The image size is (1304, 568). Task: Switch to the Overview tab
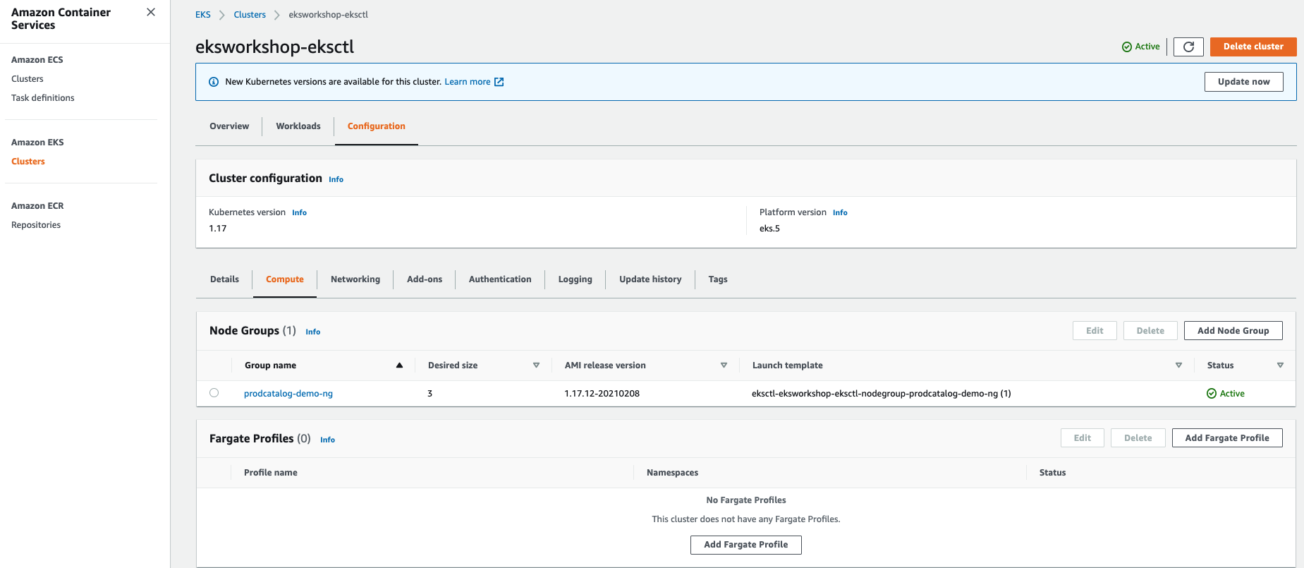(x=229, y=126)
